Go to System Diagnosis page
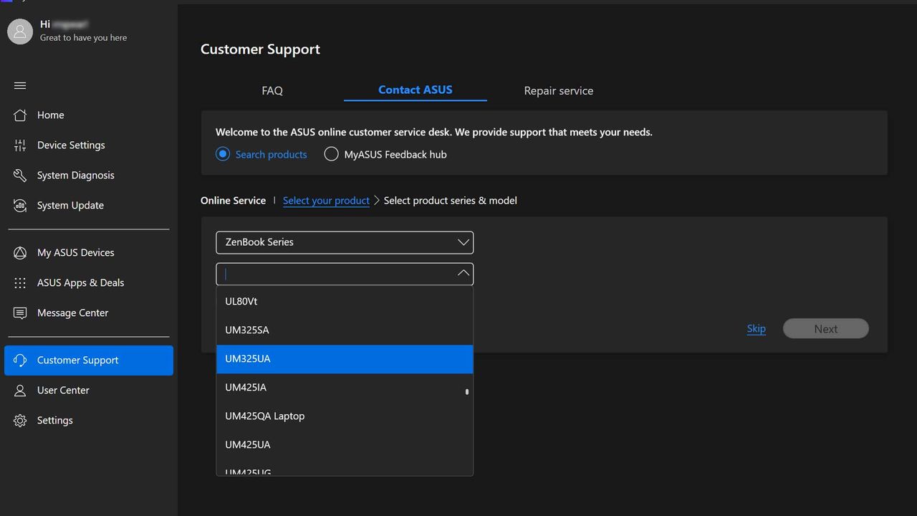This screenshot has height=516, width=917. [88, 176]
